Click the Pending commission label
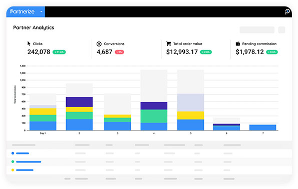298x189 pixels. (x=259, y=44)
